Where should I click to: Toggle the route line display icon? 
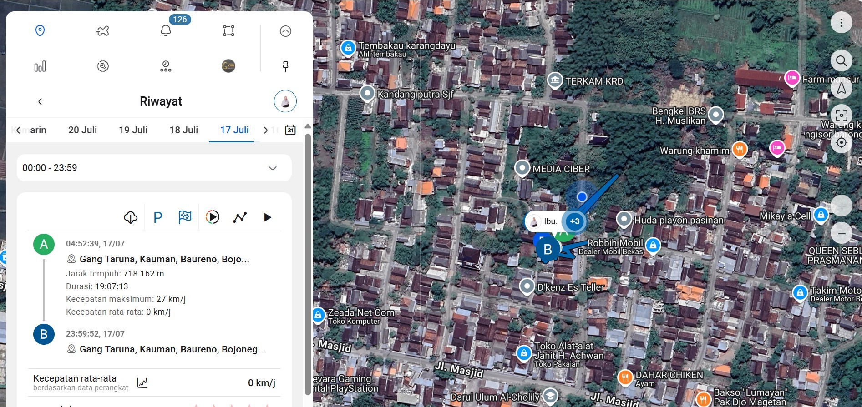point(240,217)
